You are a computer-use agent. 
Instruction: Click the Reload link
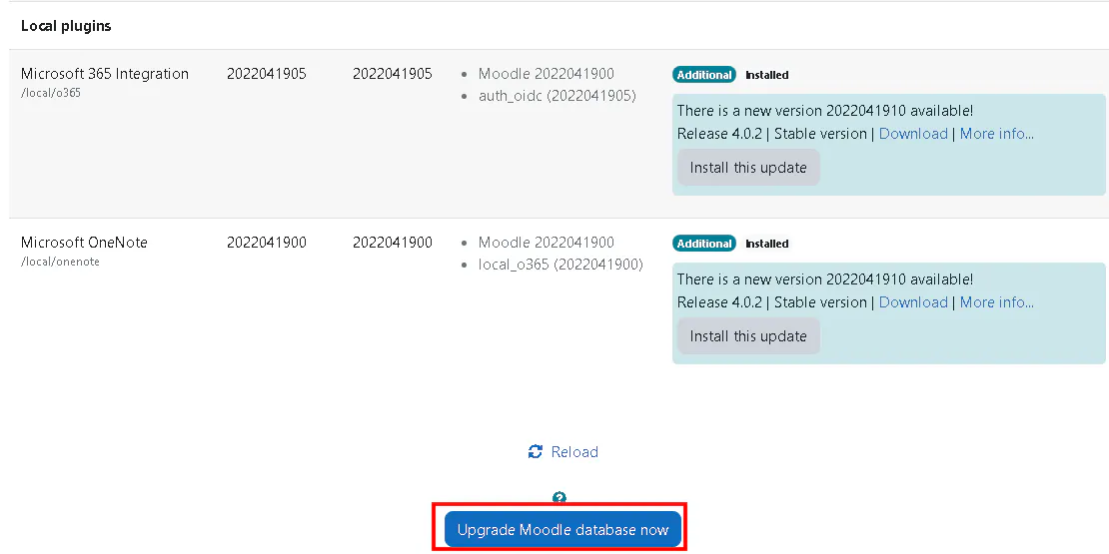click(574, 452)
